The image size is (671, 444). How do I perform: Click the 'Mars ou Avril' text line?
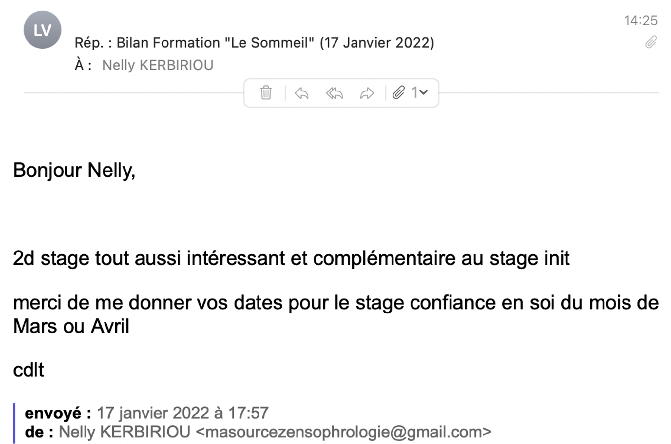click(x=71, y=326)
